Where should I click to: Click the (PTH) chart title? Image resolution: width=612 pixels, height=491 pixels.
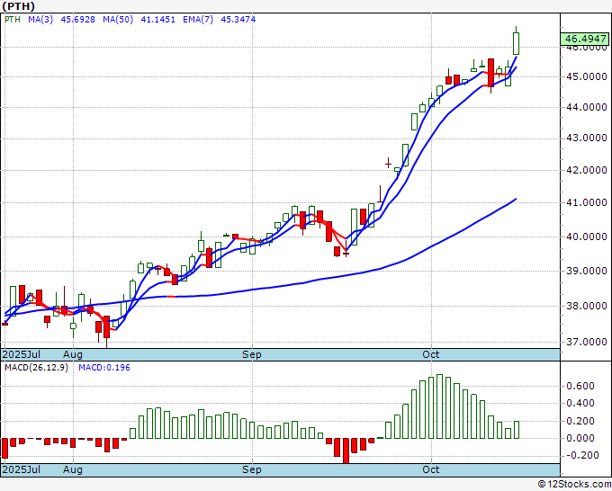click(x=18, y=6)
